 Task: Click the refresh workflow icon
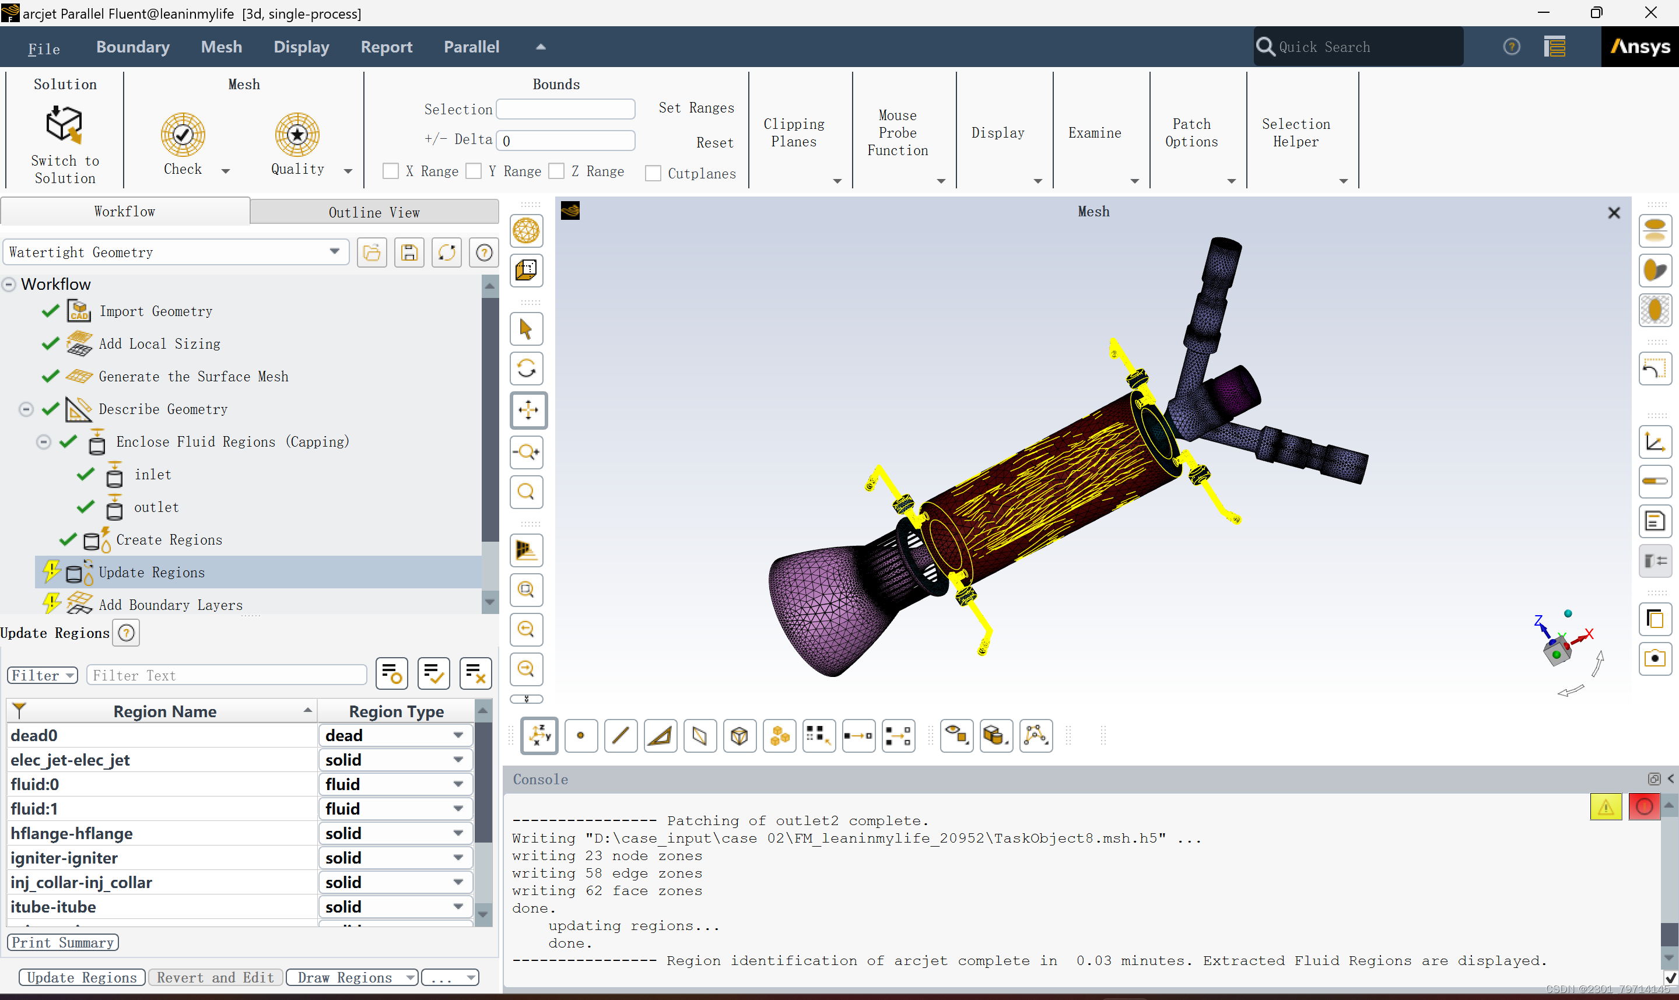pos(447,252)
